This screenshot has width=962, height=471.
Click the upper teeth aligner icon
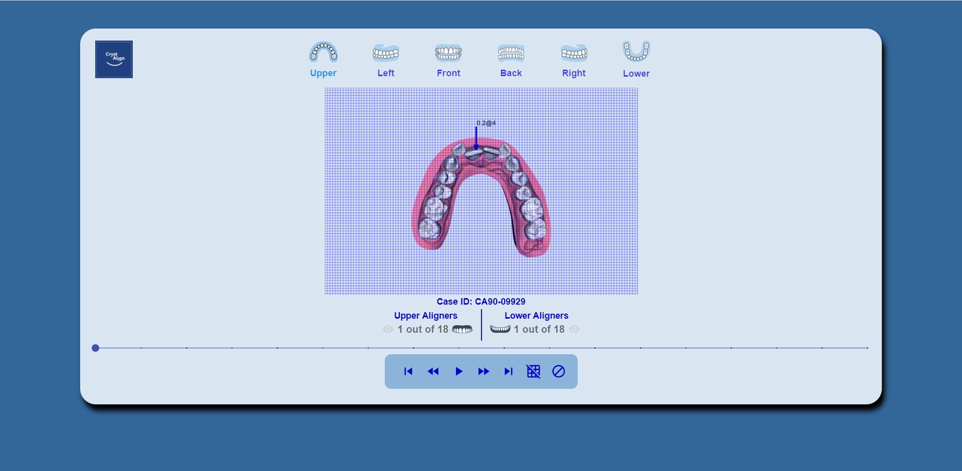point(462,329)
